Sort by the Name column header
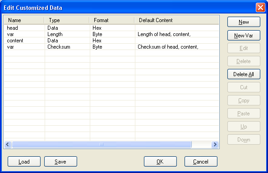 point(24,20)
